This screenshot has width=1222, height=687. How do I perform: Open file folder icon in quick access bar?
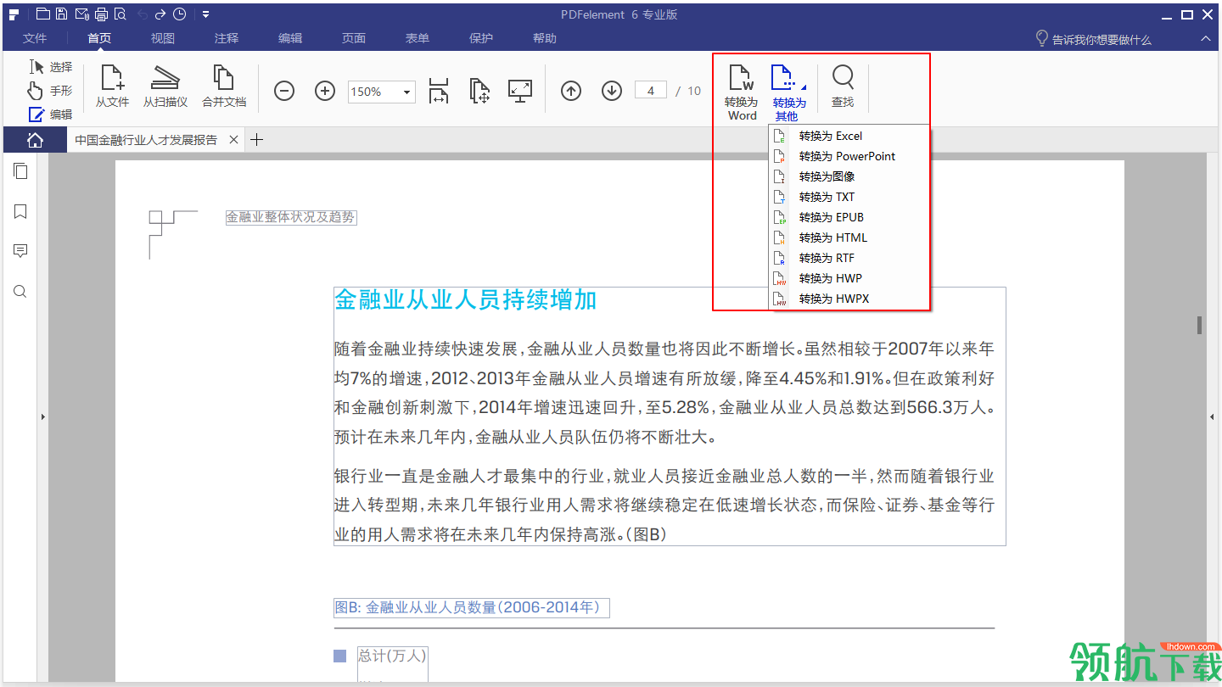42,14
